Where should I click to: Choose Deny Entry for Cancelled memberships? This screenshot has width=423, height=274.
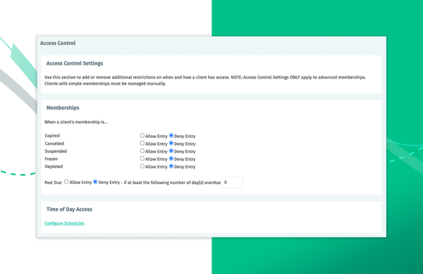[x=172, y=143]
